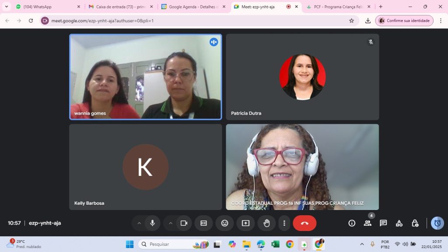This screenshot has height=252, width=448.
Task: Open the meeting details info icon
Action: click(352, 223)
